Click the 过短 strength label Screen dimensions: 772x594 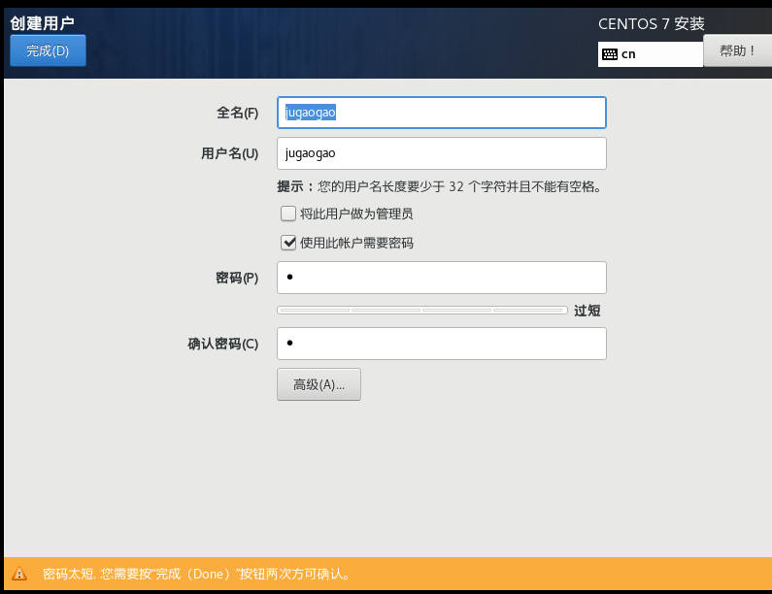[587, 311]
